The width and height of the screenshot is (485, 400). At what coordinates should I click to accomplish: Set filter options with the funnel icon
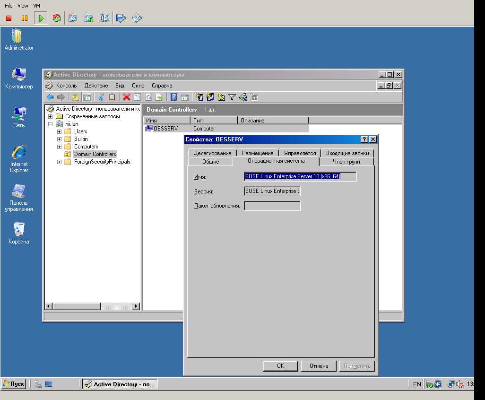(232, 97)
